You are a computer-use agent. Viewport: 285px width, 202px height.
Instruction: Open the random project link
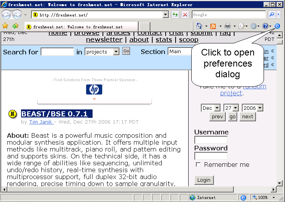243,90
